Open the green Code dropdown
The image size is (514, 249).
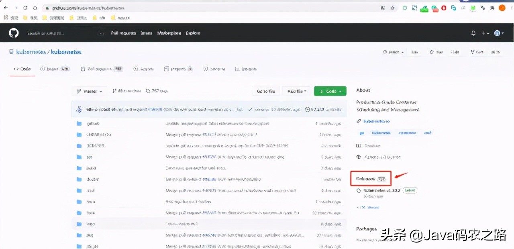330,92
